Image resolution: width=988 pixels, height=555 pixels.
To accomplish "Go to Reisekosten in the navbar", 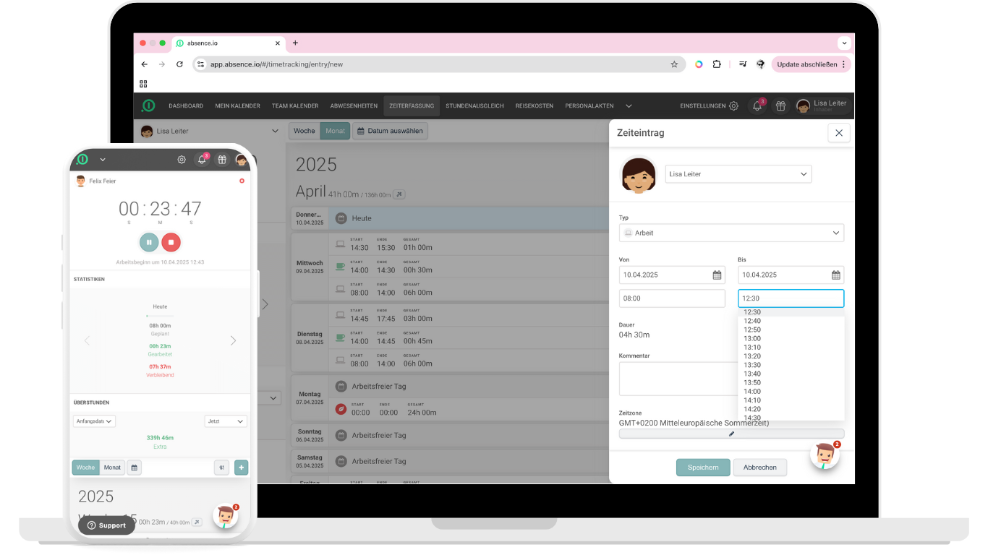I will coord(534,106).
